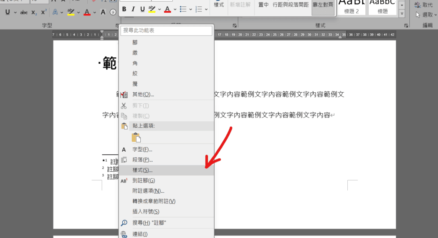The image size is (438, 238).
Task: Open mini toolbar highlight color dropdown
Action: (x=159, y=9)
